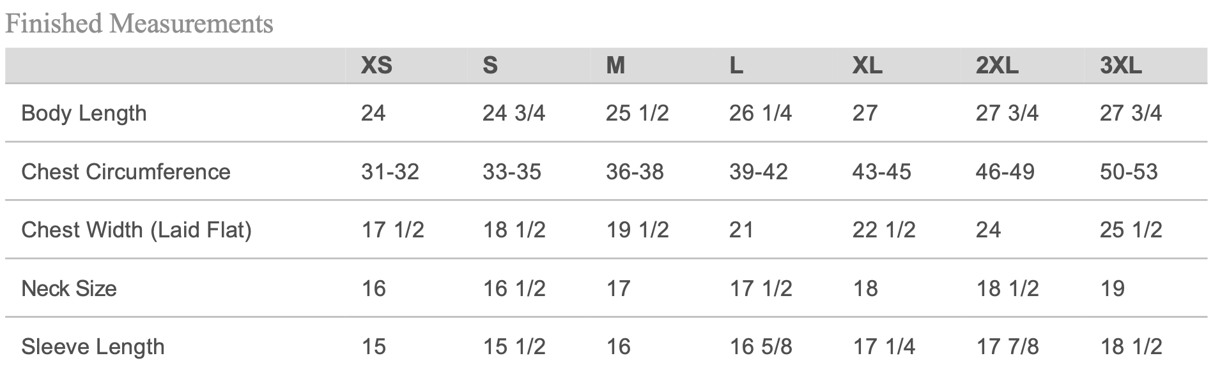This screenshot has width=1213, height=365.
Task: Click the Finished Measurements heading
Action: coord(139,24)
